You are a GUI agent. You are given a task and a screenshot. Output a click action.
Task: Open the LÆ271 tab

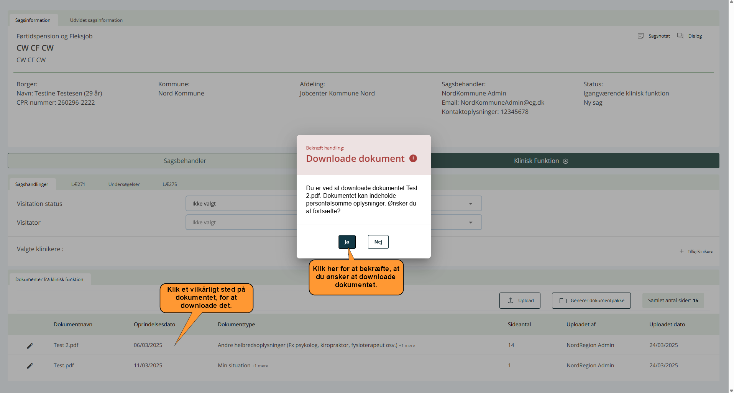pos(78,184)
